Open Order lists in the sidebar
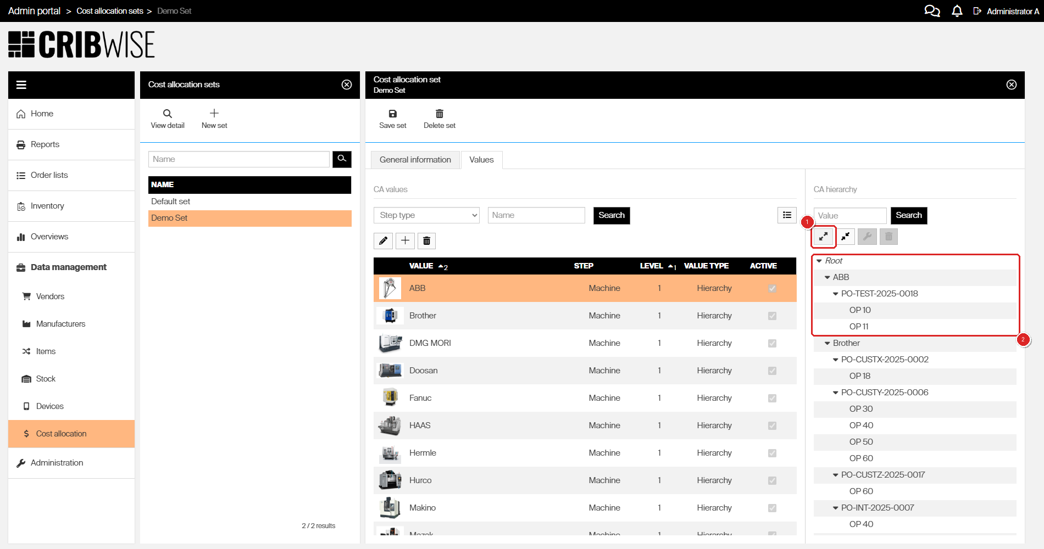Viewport: 1044px width, 549px height. point(71,175)
